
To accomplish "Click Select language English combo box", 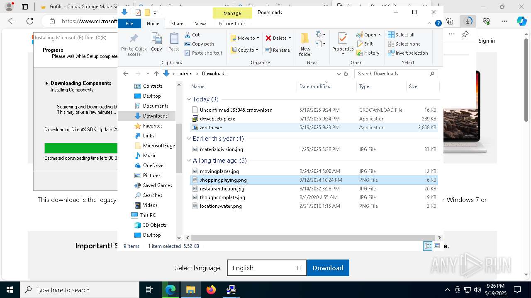I will click(267, 268).
